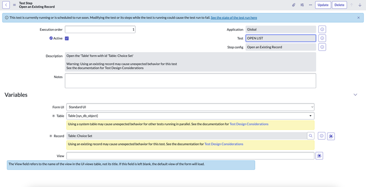The image size is (366, 187).
Task: Preview the Step config record info icon
Action: pos(322,47)
